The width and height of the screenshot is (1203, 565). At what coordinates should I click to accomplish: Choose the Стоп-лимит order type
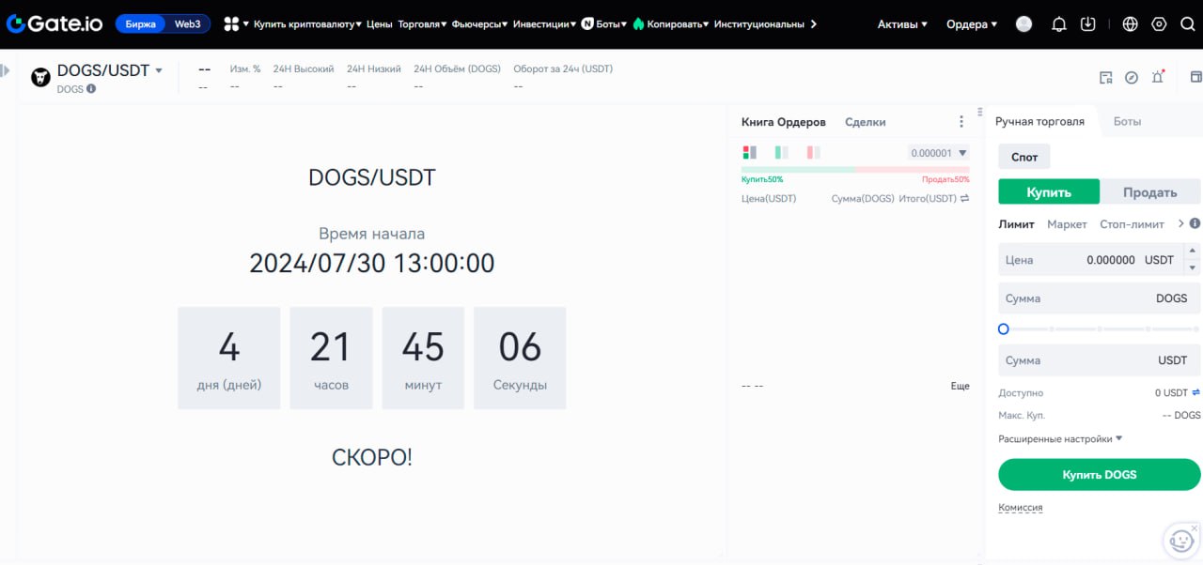pyautogui.click(x=1132, y=224)
